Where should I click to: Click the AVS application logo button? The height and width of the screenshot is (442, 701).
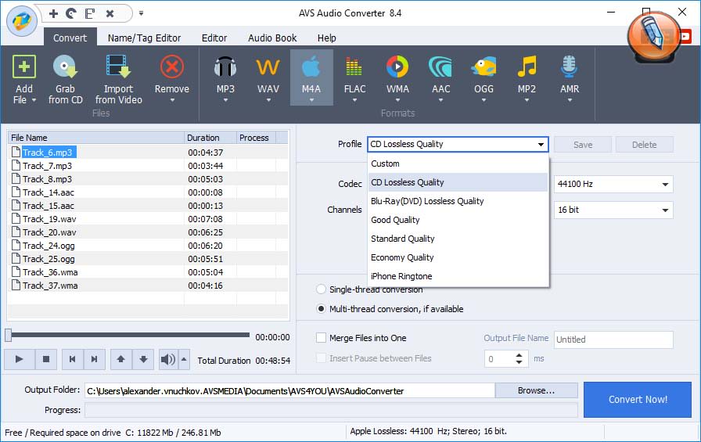coord(22,21)
